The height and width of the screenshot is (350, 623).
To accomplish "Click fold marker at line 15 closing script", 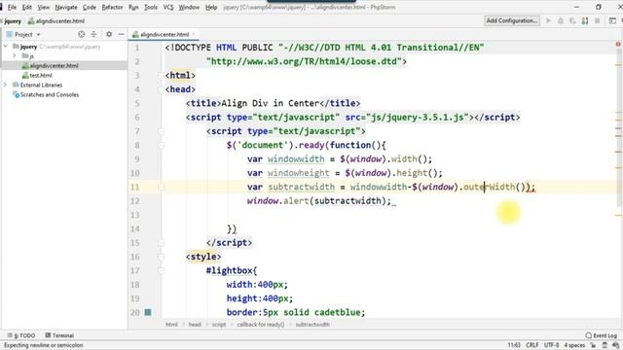I will (162, 243).
